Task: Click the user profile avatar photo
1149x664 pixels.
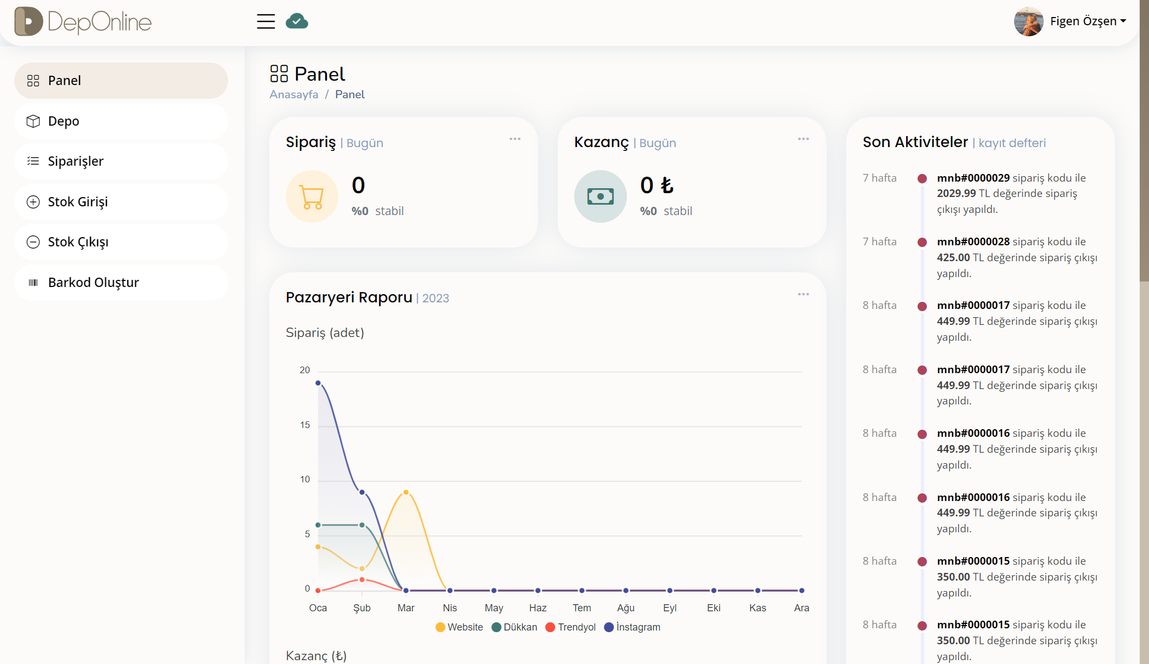Action: pyautogui.click(x=1028, y=21)
